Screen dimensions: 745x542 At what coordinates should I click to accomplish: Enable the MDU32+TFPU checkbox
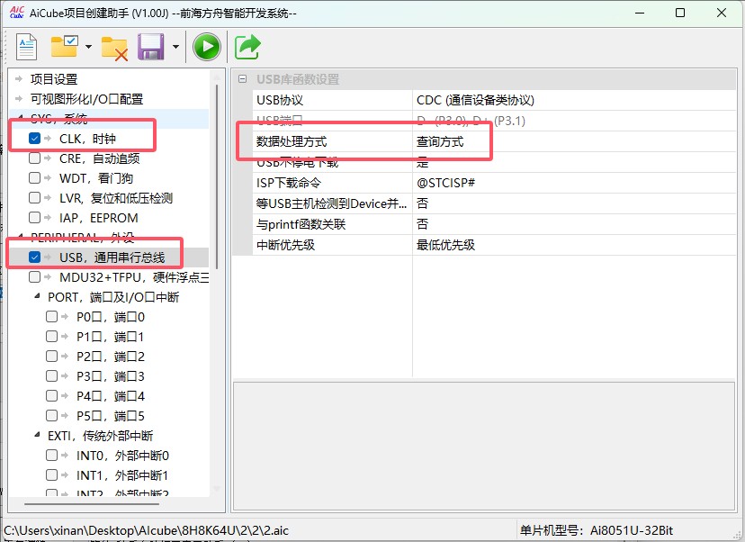(x=35, y=276)
